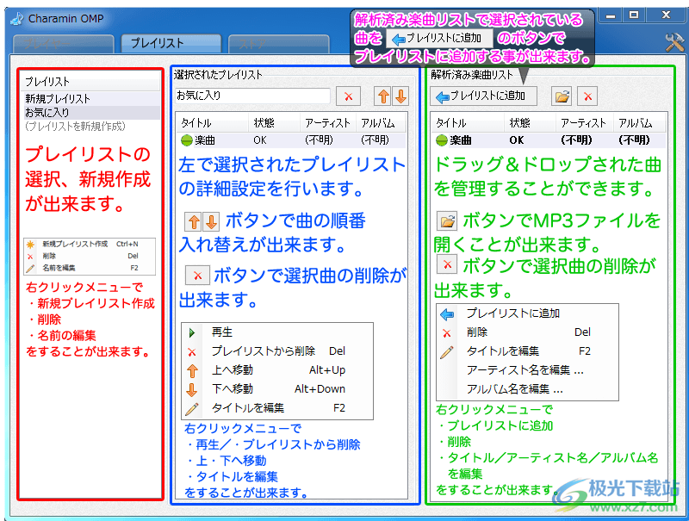Select 新規プレイリスト in the playlist list
The image size is (689, 521).
click(91, 99)
